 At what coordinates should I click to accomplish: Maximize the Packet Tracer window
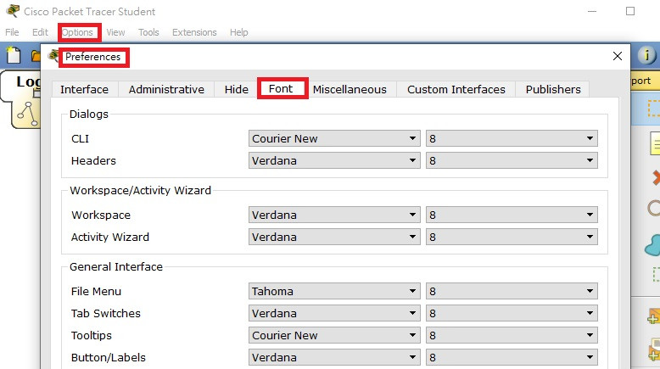pyautogui.click(x=630, y=11)
